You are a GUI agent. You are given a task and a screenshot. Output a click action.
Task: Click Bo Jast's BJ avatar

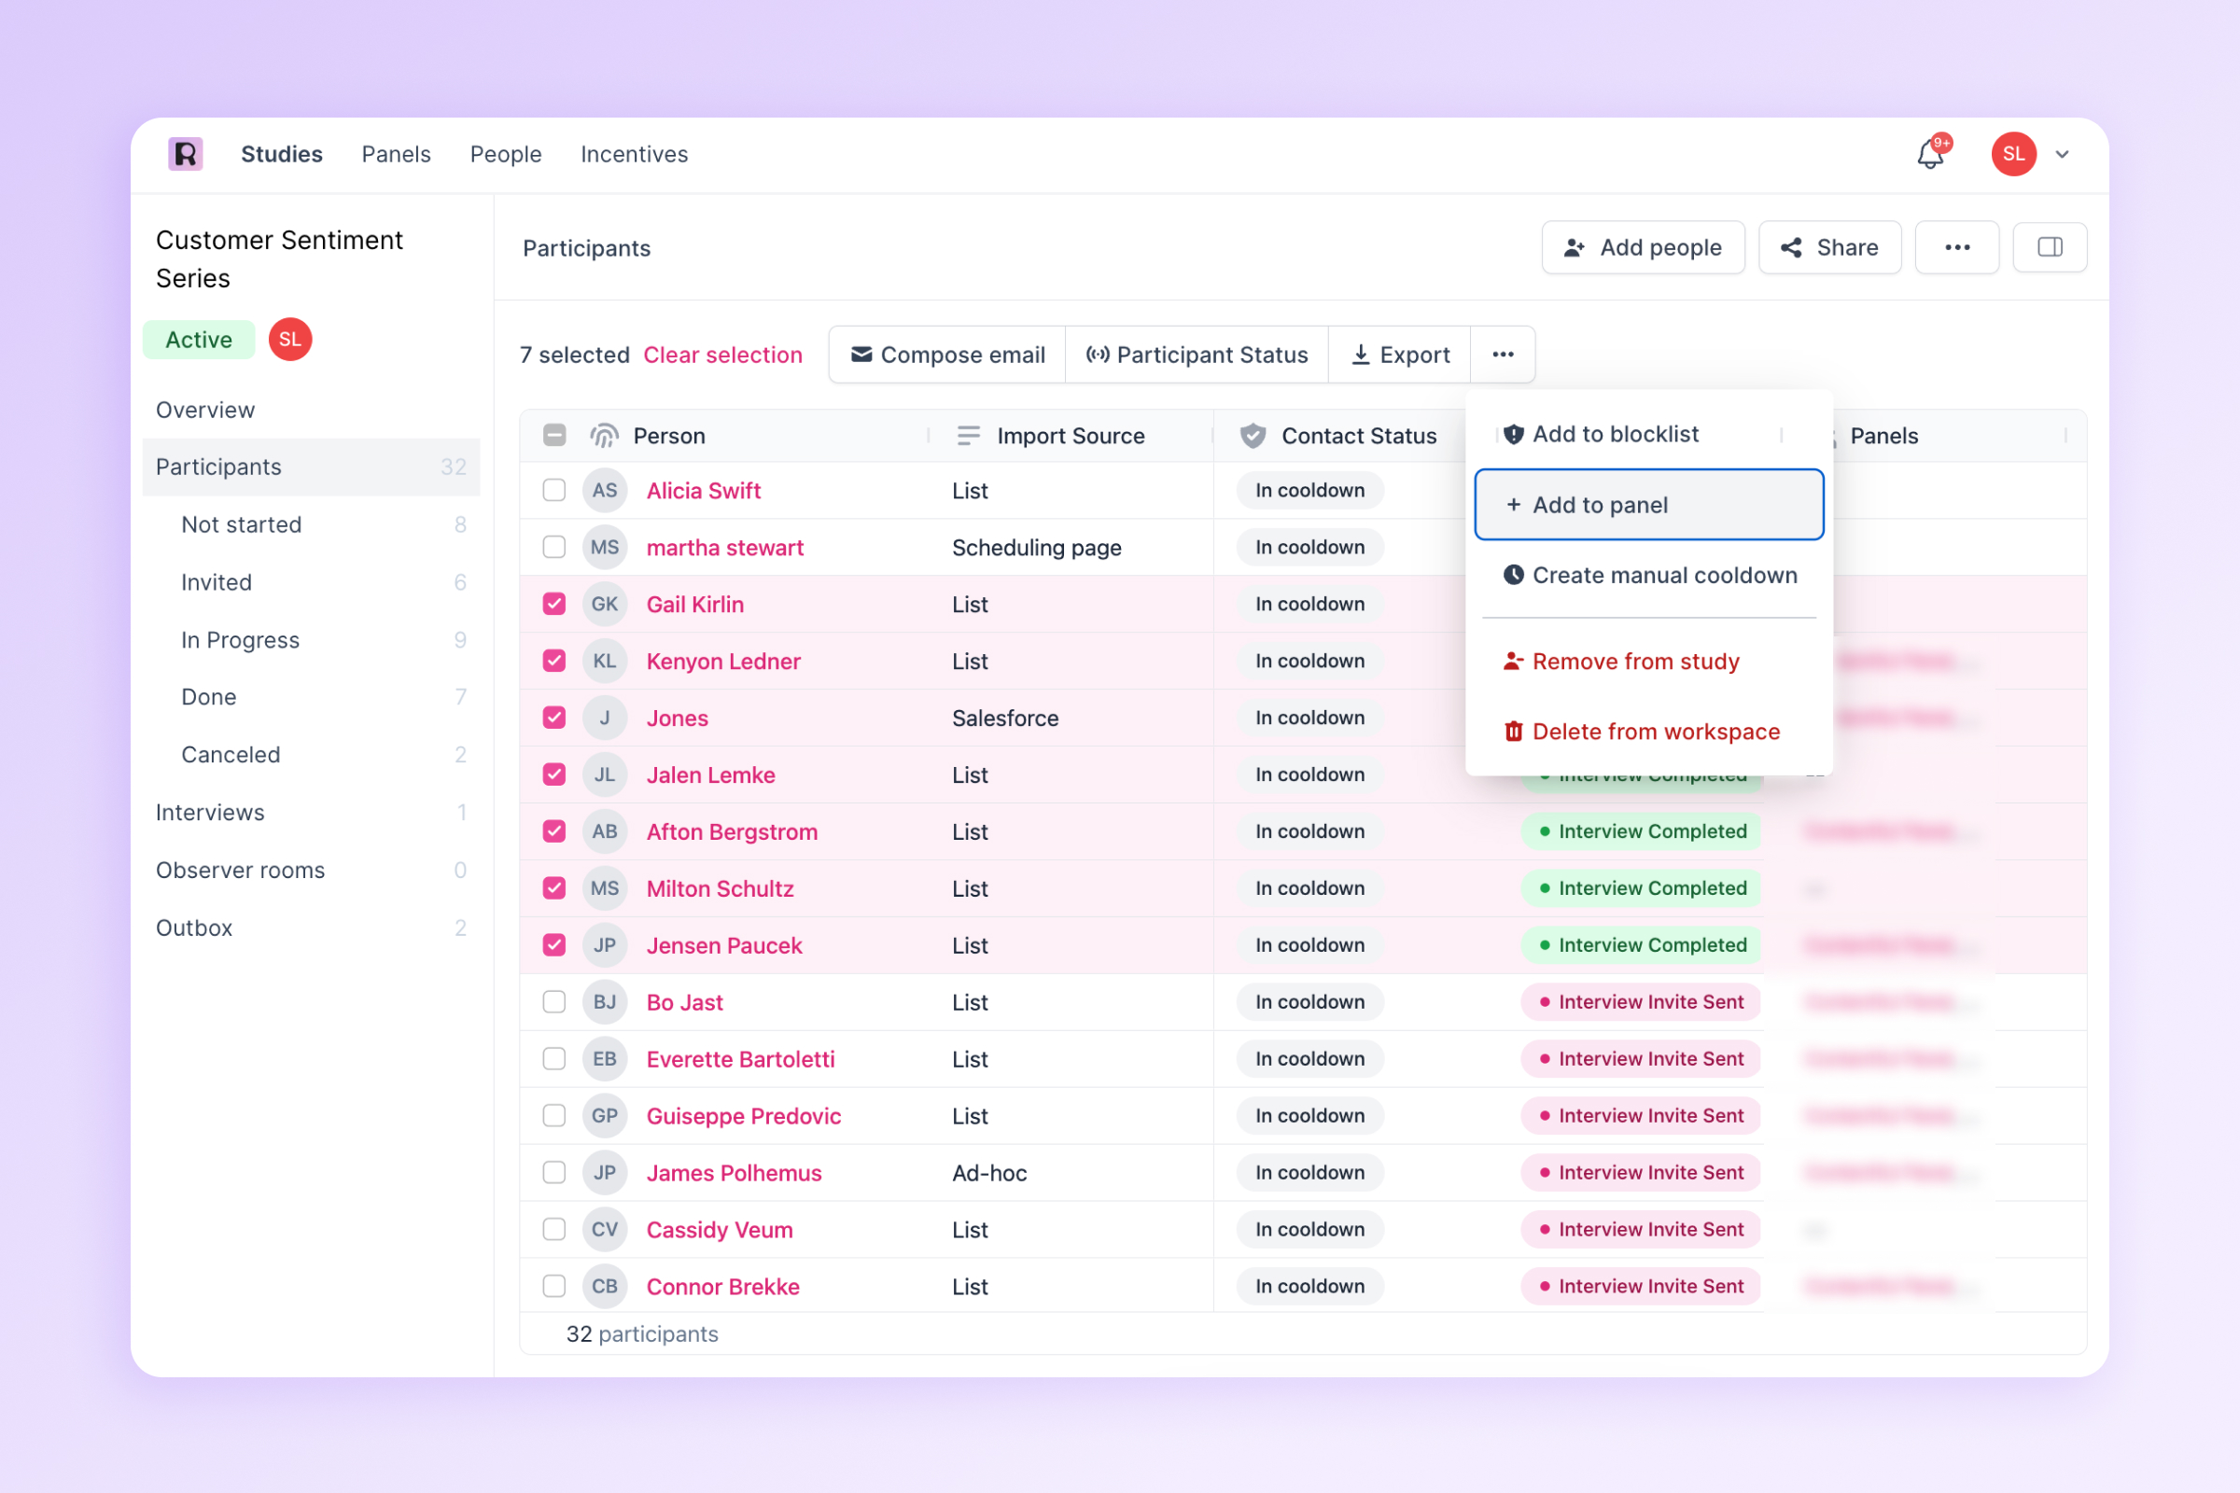[605, 1001]
